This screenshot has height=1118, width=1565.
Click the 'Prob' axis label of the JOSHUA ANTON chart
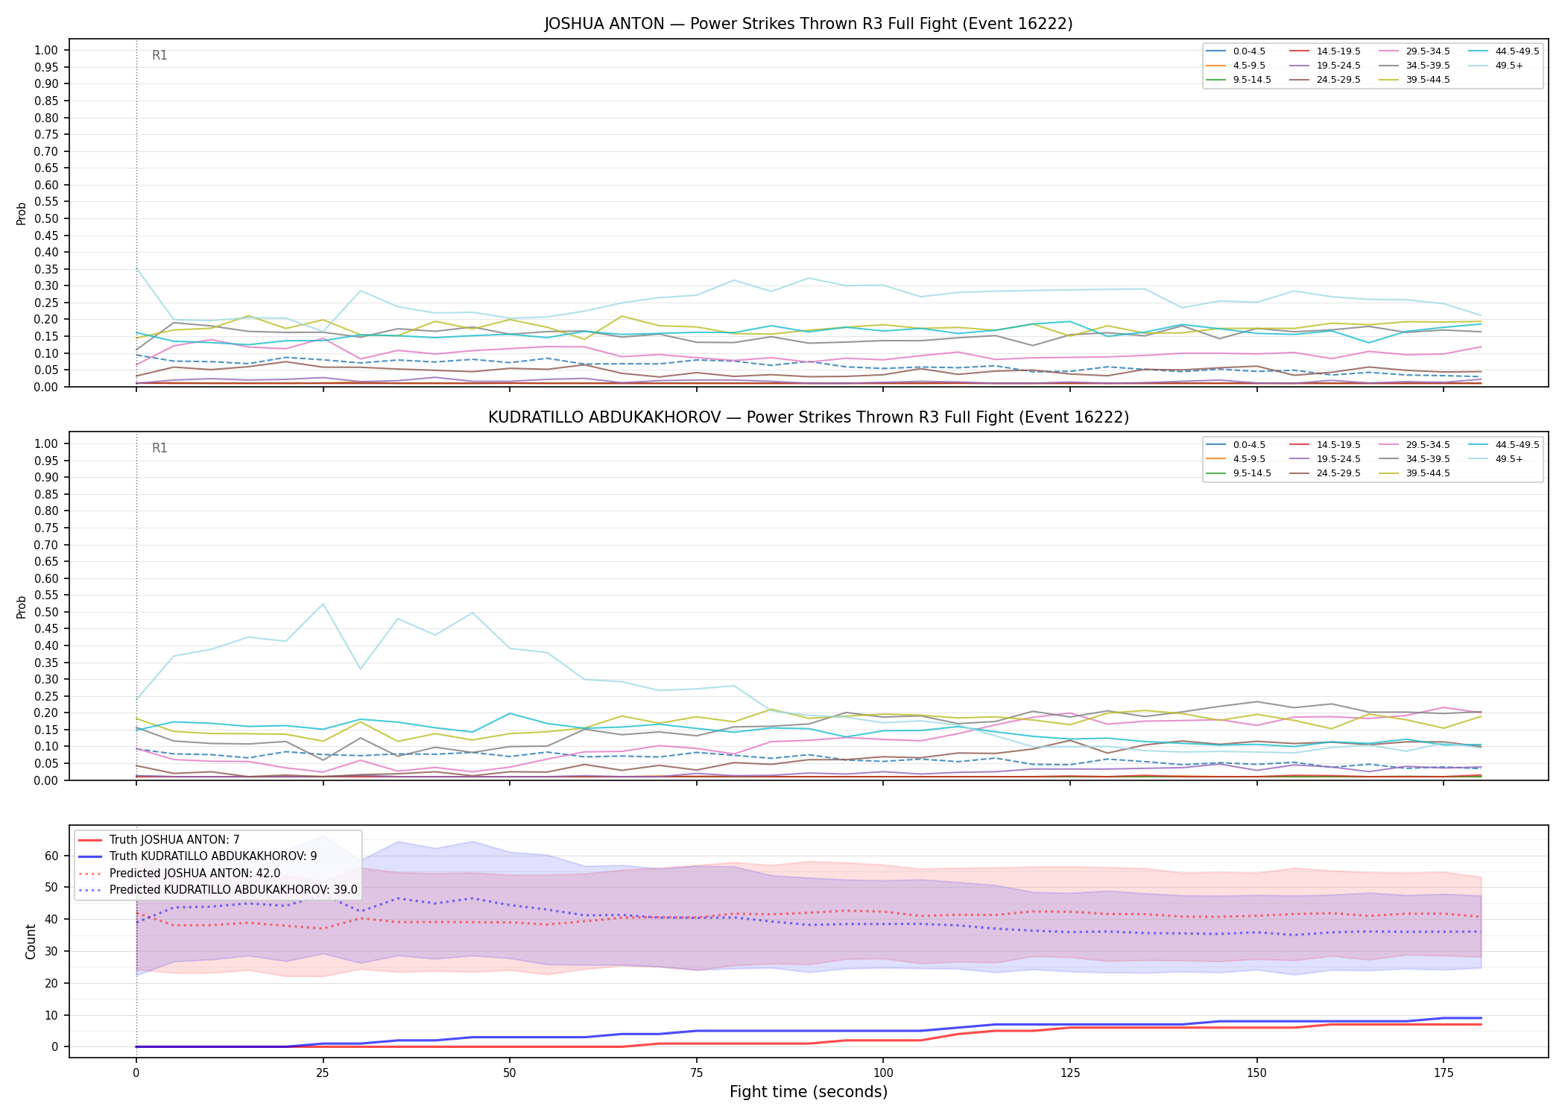point(22,213)
